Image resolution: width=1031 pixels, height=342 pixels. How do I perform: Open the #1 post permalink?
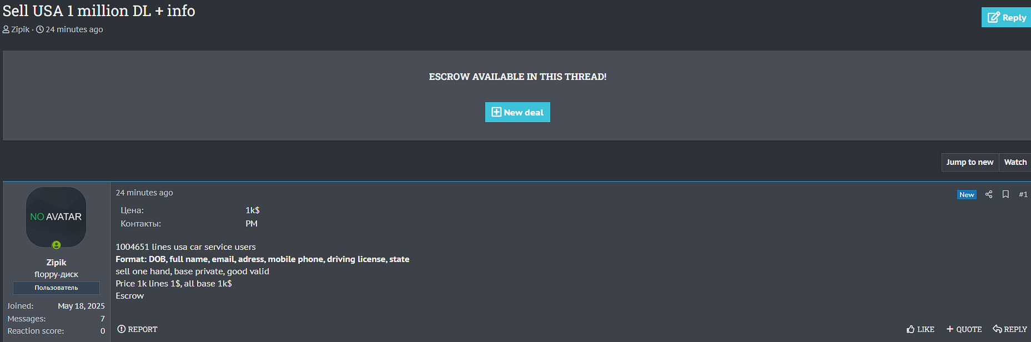(x=1023, y=194)
